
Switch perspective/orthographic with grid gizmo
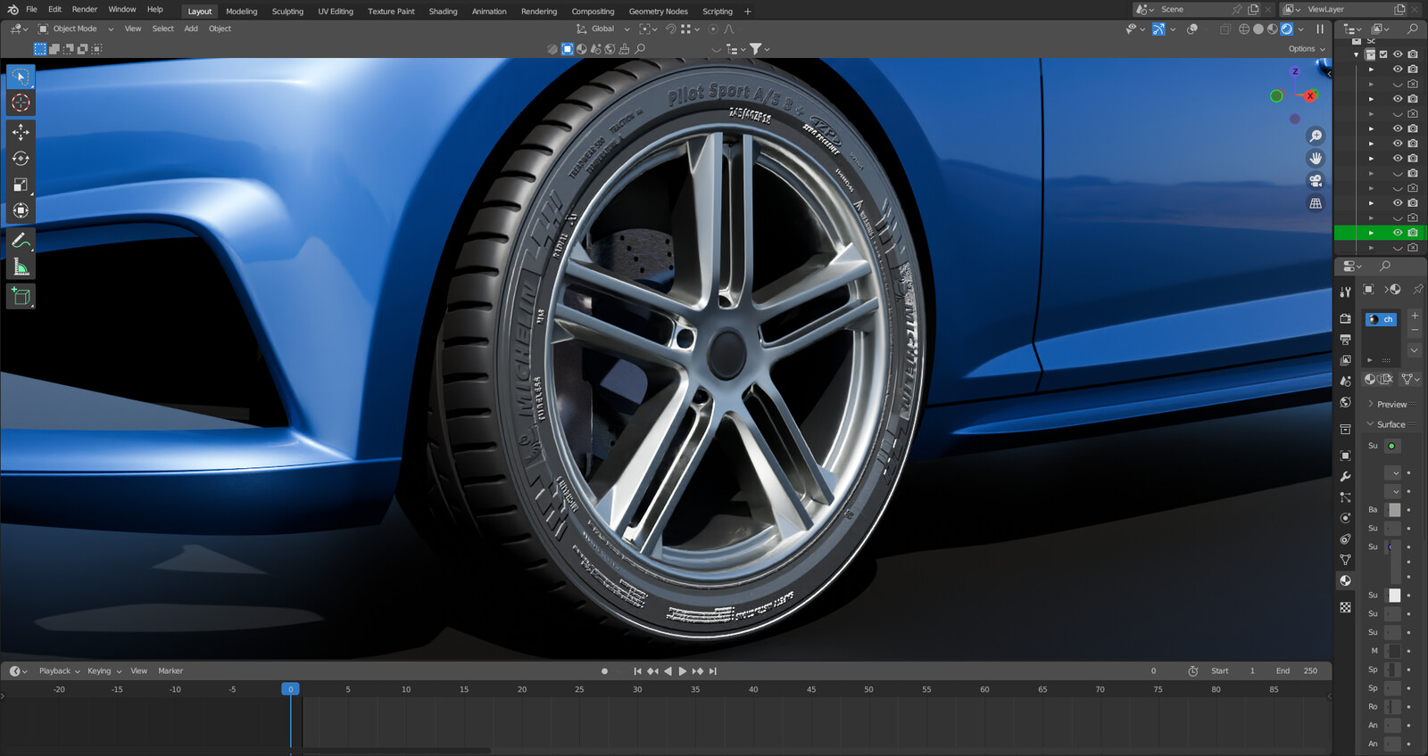pos(1316,203)
